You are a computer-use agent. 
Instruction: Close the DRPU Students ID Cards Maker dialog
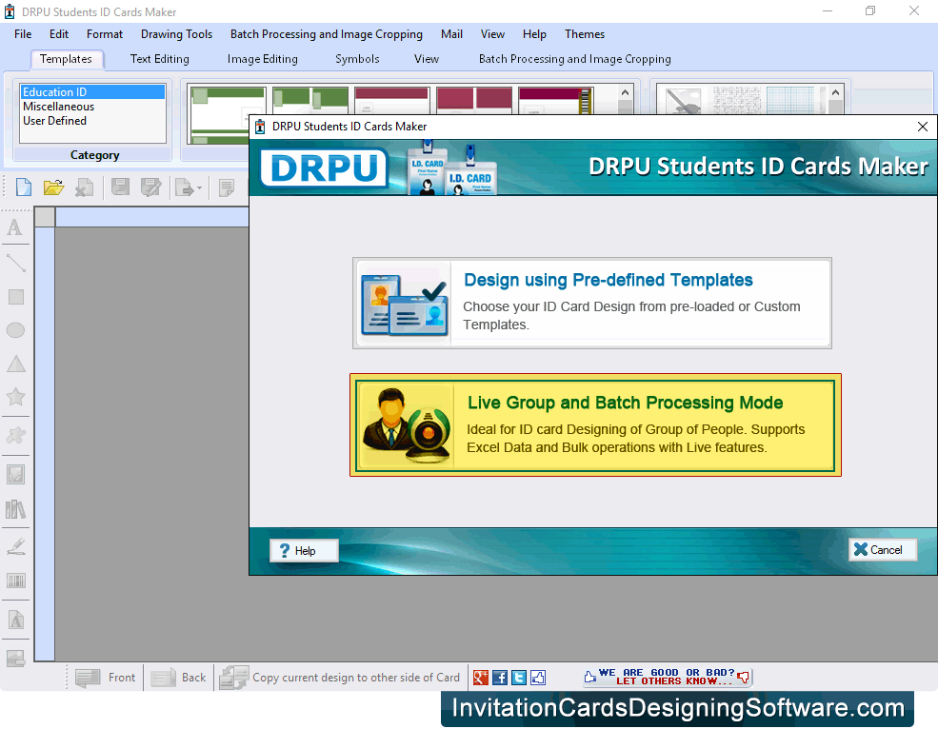pyautogui.click(x=923, y=127)
